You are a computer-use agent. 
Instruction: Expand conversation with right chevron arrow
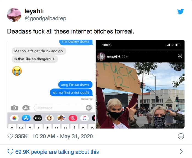coord(181,152)
